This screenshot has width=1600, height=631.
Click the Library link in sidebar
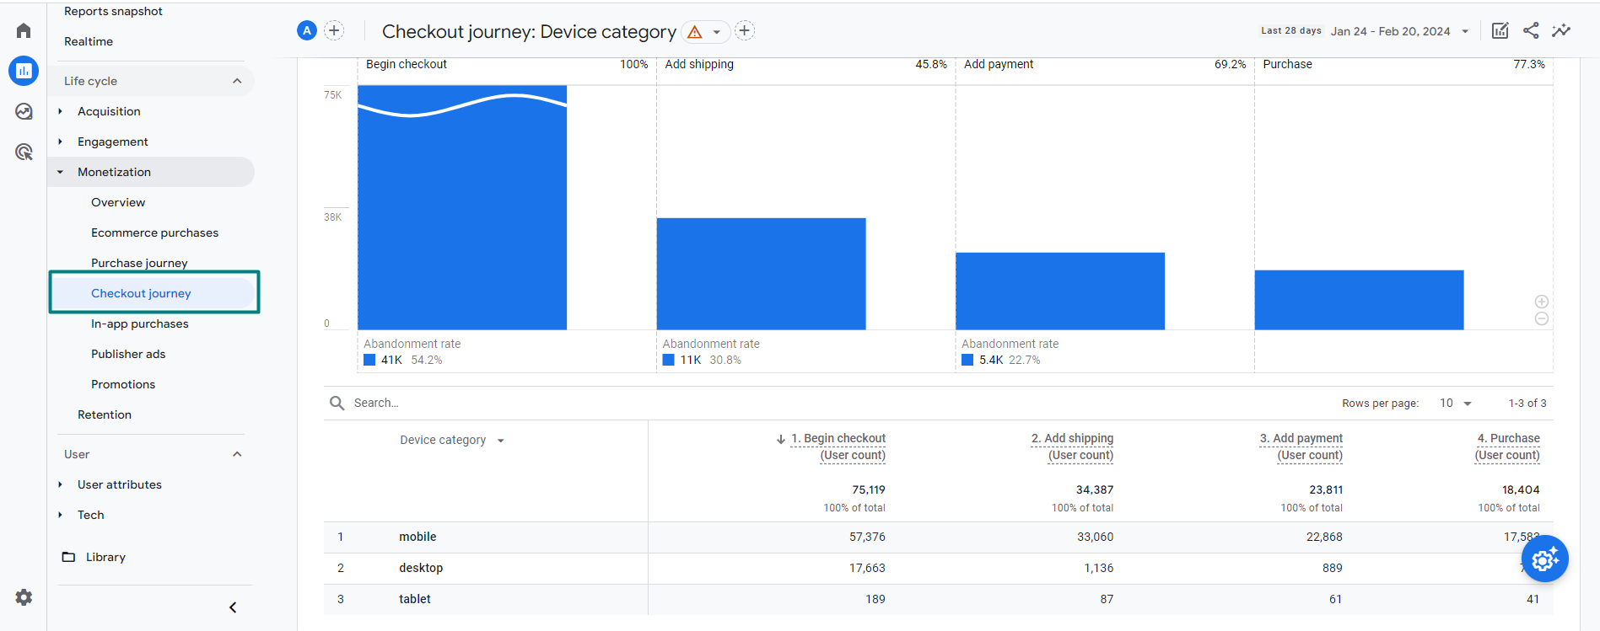click(105, 557)
